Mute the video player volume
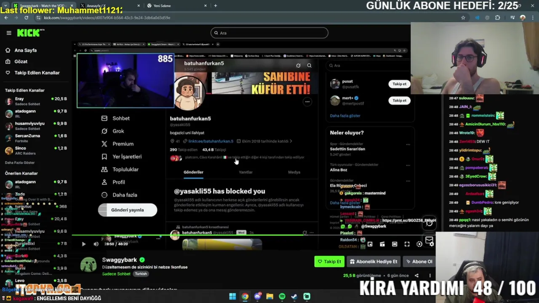Image resolution: width=539 pixels, height=303 pixels. tap(96, 244)
